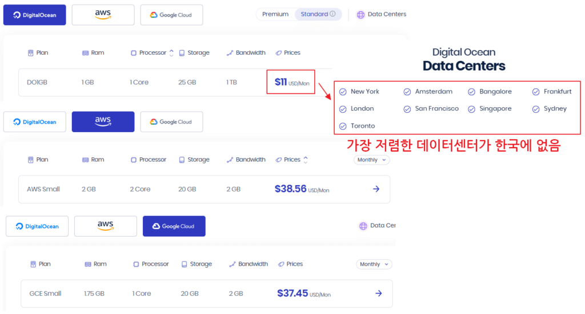Click the arrow icon in GCE Small row
The width and height of the screenshot is (585, 314).
[x=378, y=293]
